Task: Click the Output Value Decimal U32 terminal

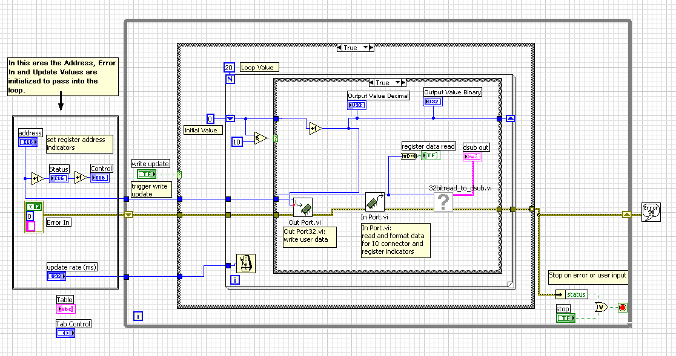Action: 357,105
